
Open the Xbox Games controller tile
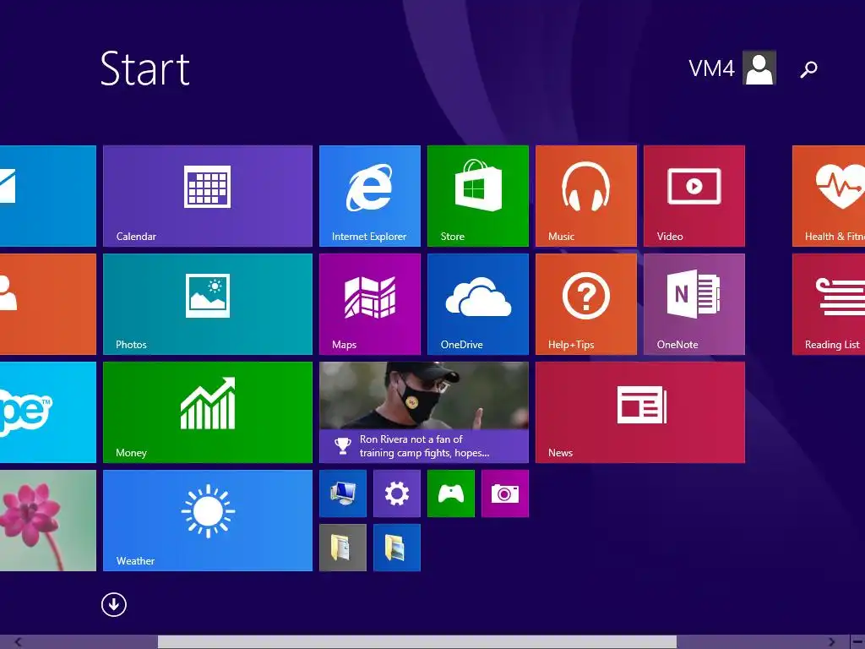(451, 494)
